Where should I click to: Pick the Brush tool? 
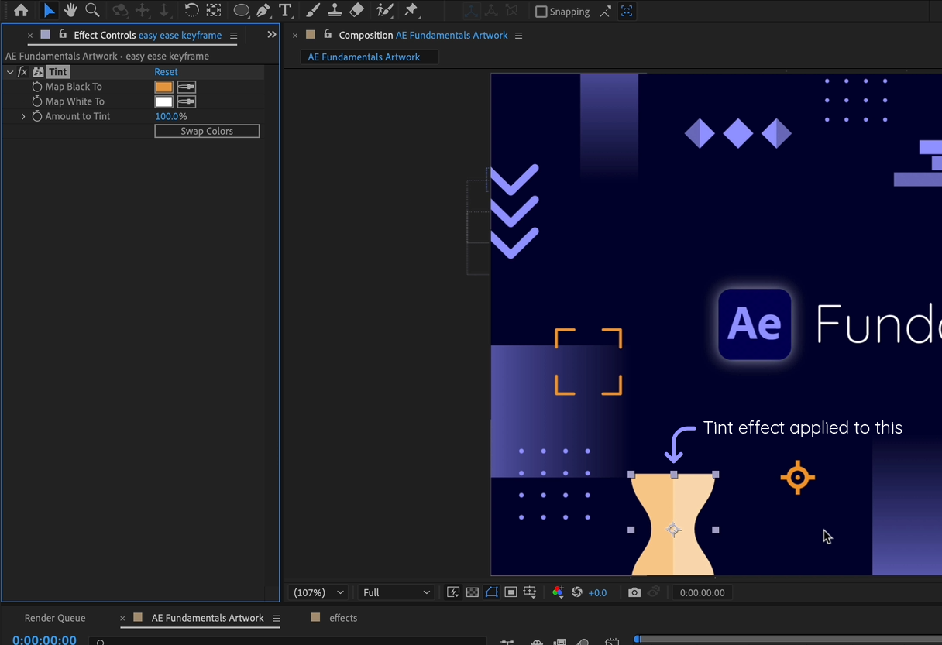[313, 11]
